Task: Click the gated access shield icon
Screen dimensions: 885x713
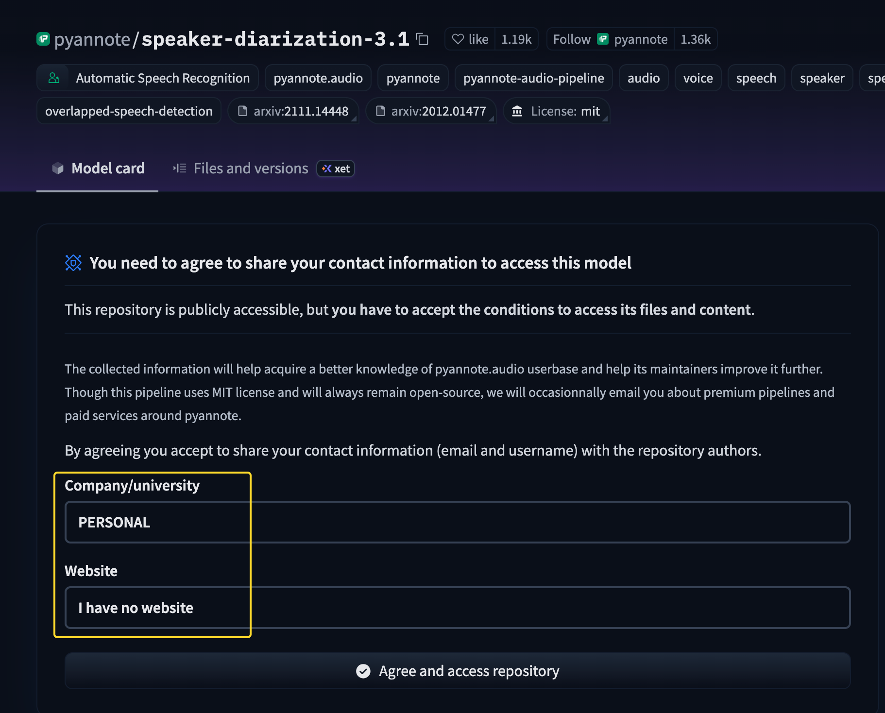Action: (x=73, y=263)
